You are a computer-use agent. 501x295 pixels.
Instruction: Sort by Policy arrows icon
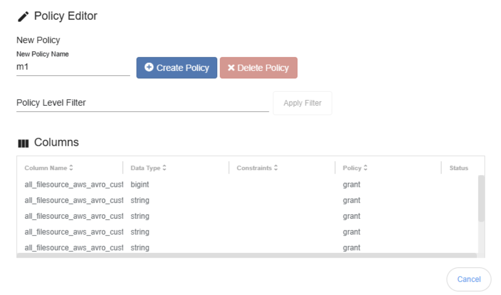click(x=365, y=168)
